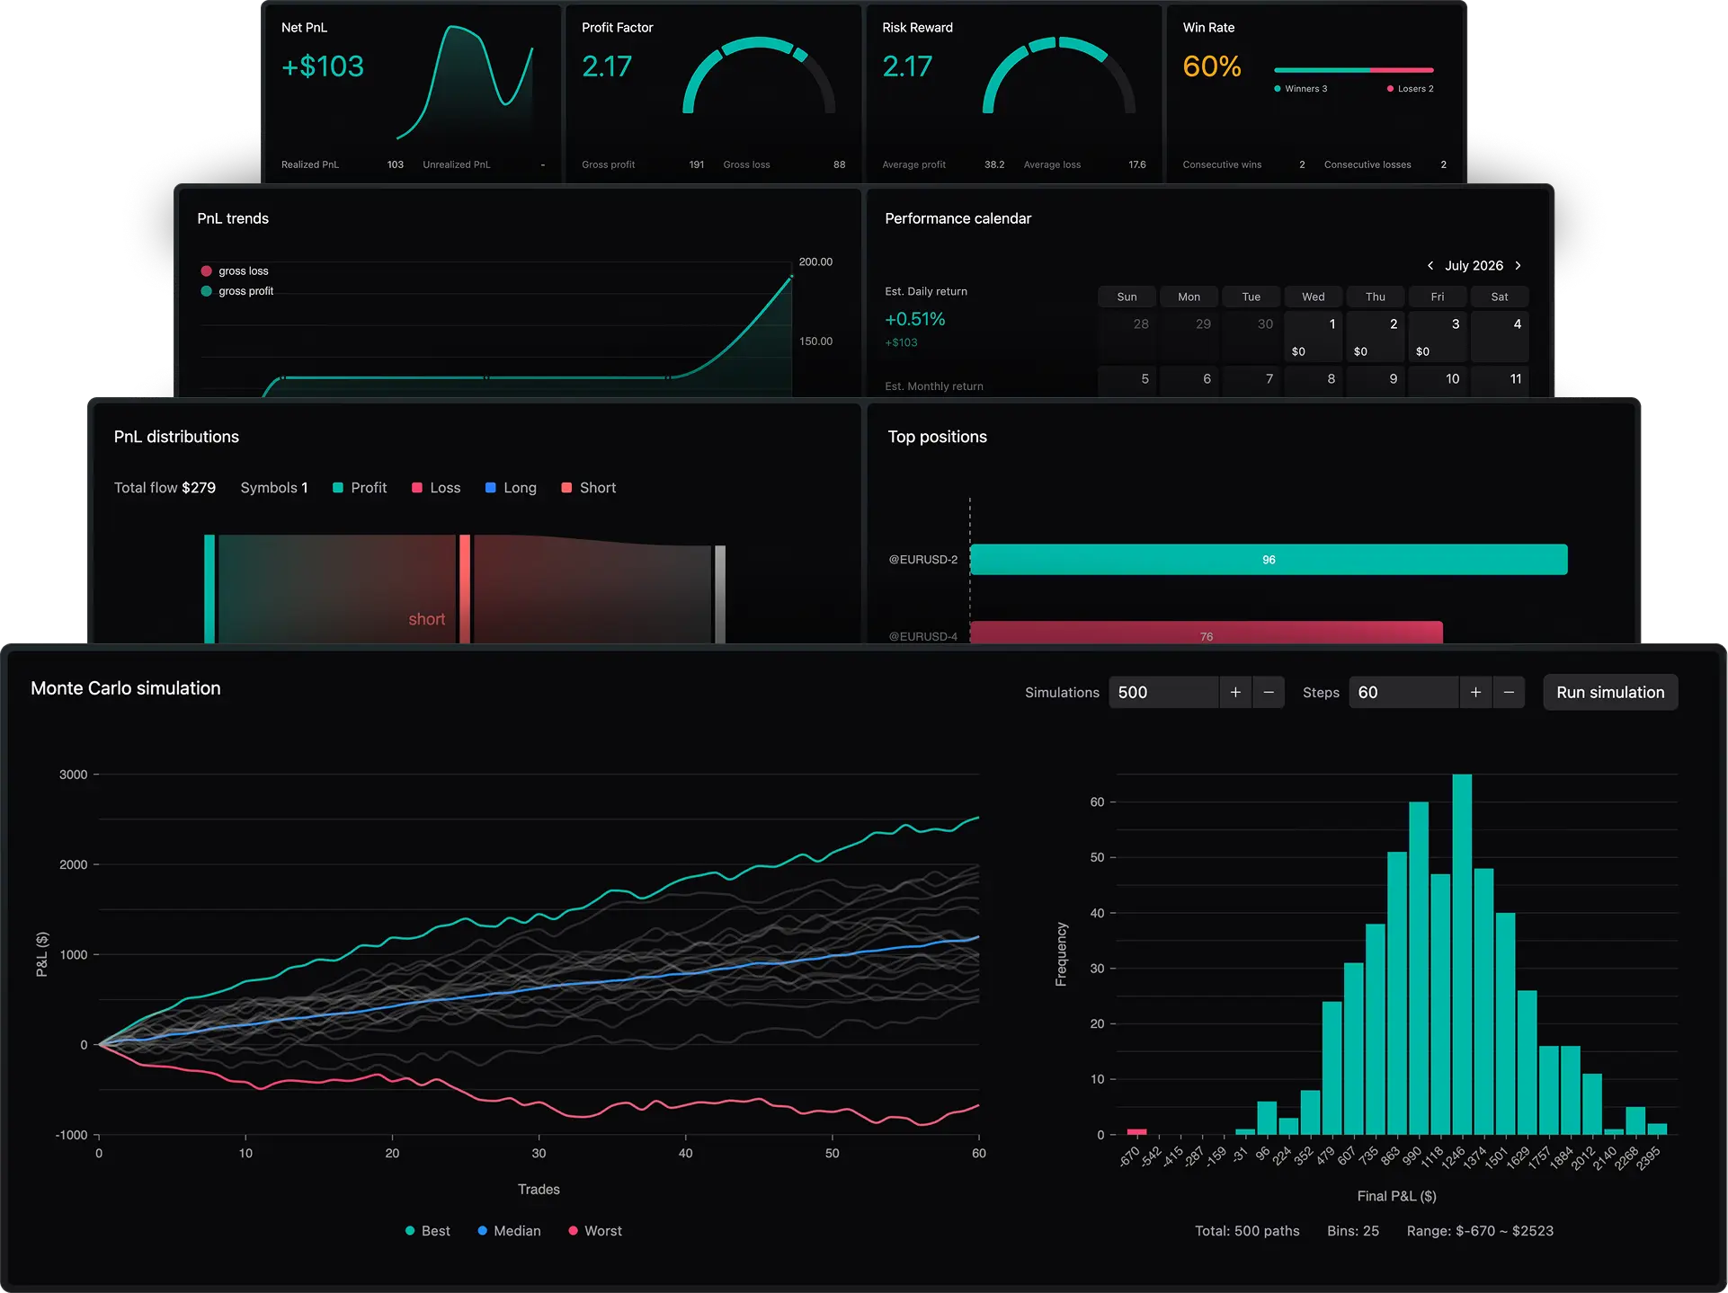The image size is (1728, 1293).
Task: Click the Profit Factor gauge arc
Action: [x=759, y=43]
